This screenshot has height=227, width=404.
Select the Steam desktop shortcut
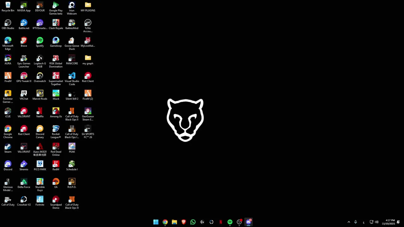[8, 148]
